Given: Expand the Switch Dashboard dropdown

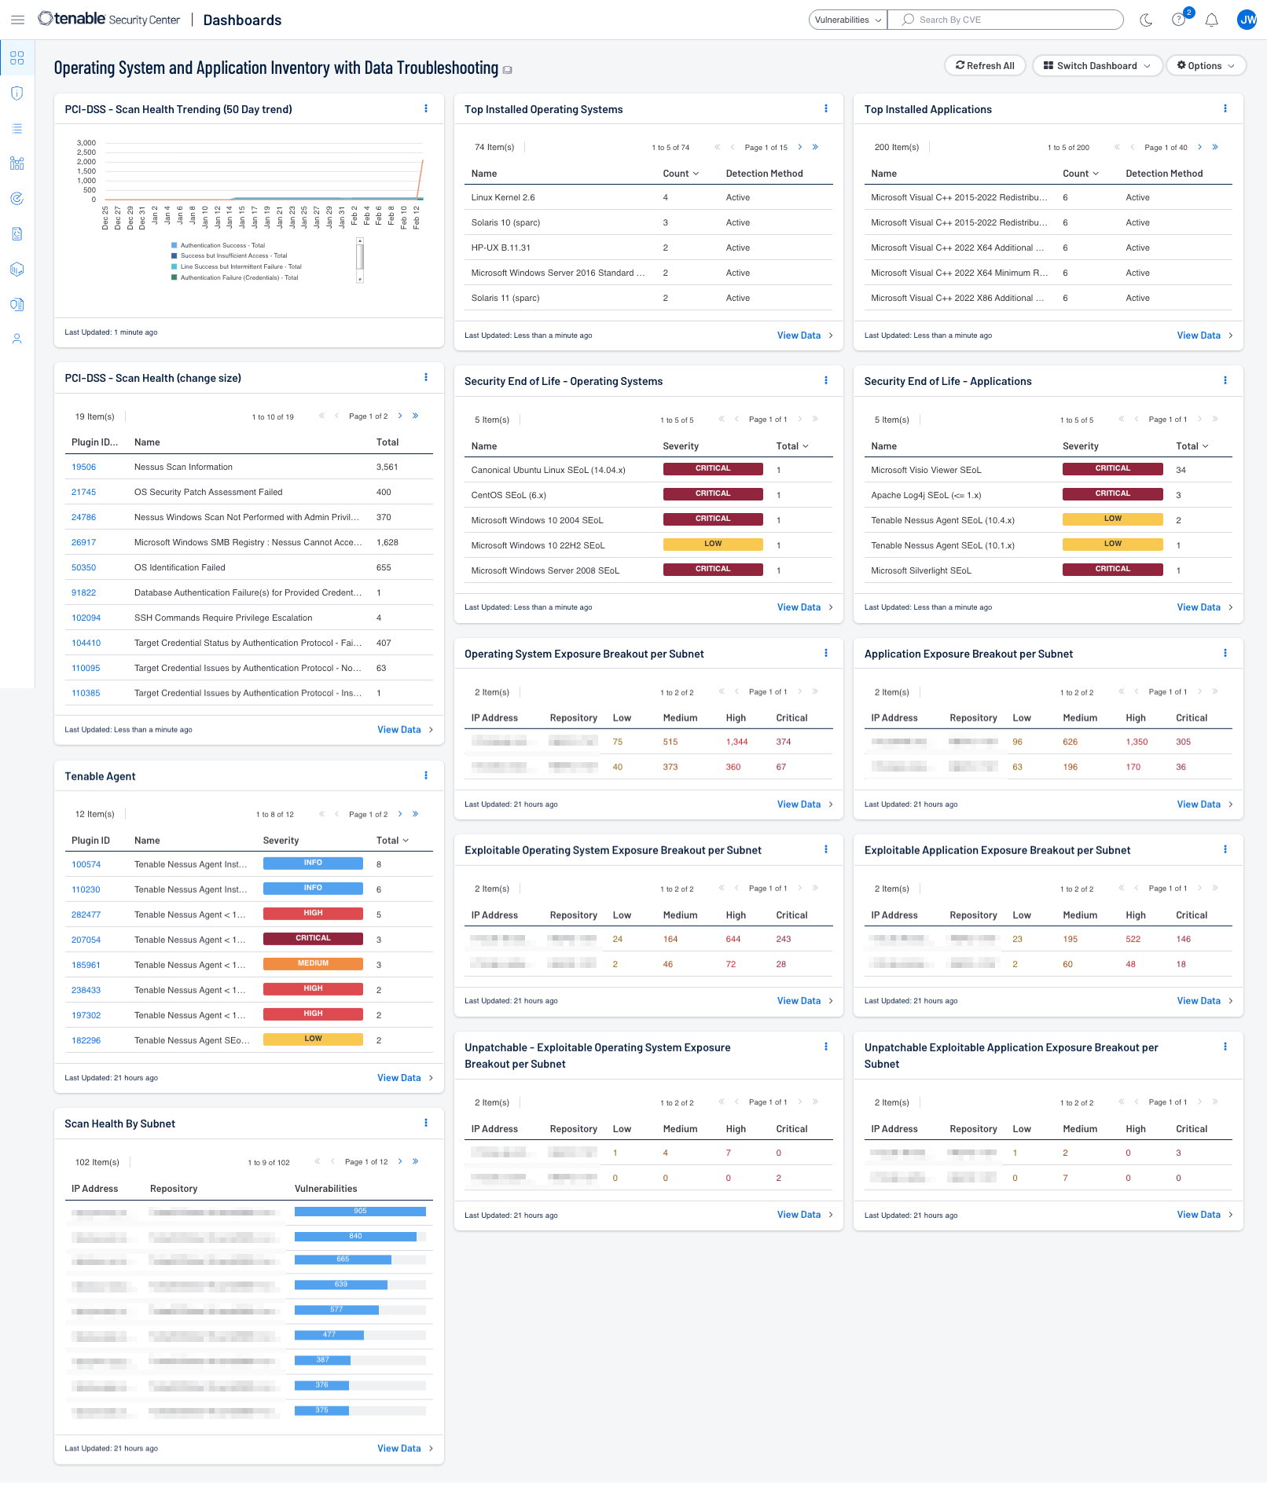Looking at the screenshot, I should tap(1097, 65).
